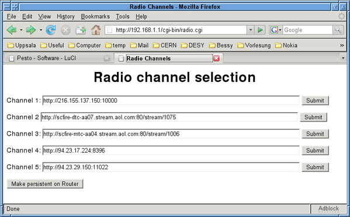
Task: Open the back history dropdown arrow
Action: point(21,30)
